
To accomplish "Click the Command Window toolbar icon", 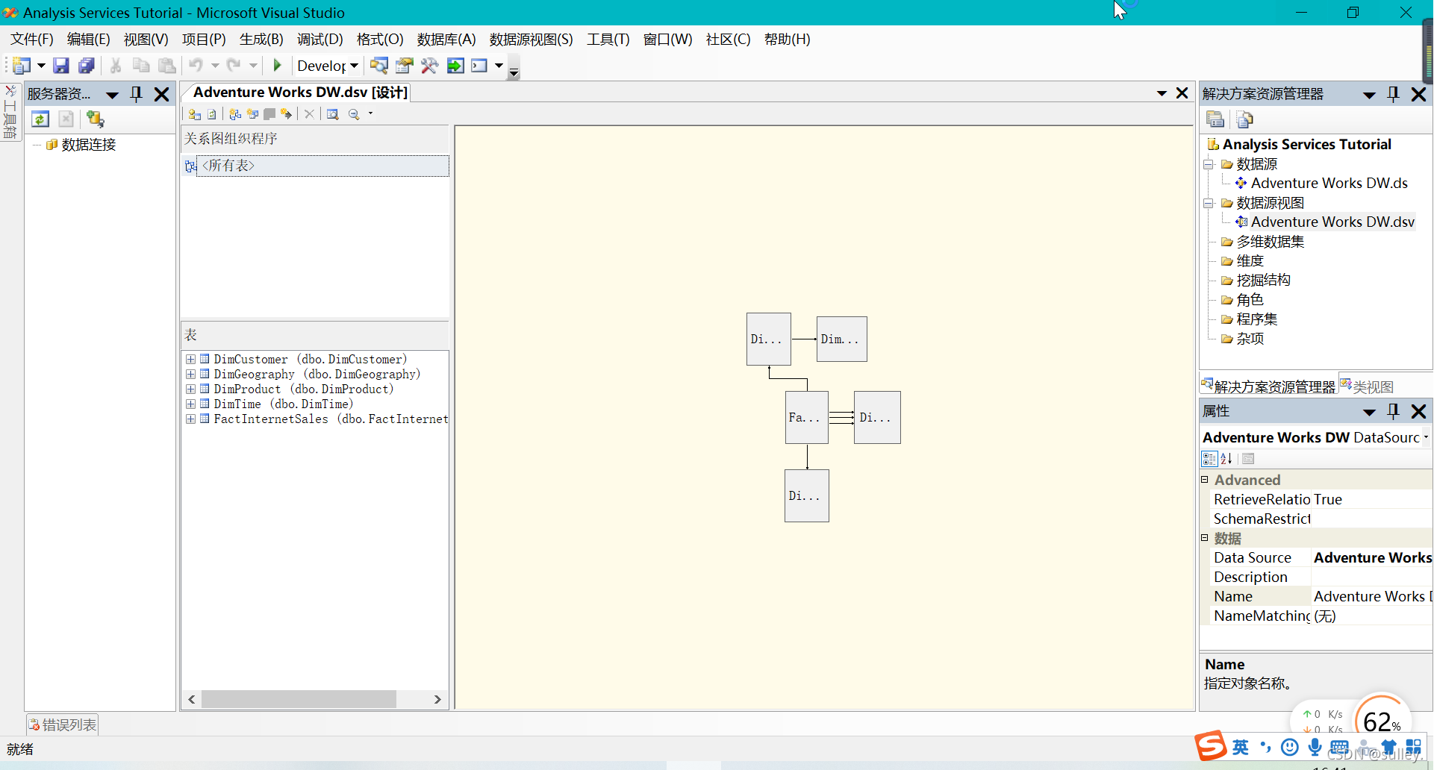I will pyautogui.click(x=479, y=66).
